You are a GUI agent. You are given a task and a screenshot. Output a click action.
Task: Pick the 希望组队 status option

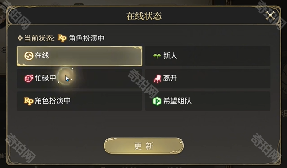point(208,101)
